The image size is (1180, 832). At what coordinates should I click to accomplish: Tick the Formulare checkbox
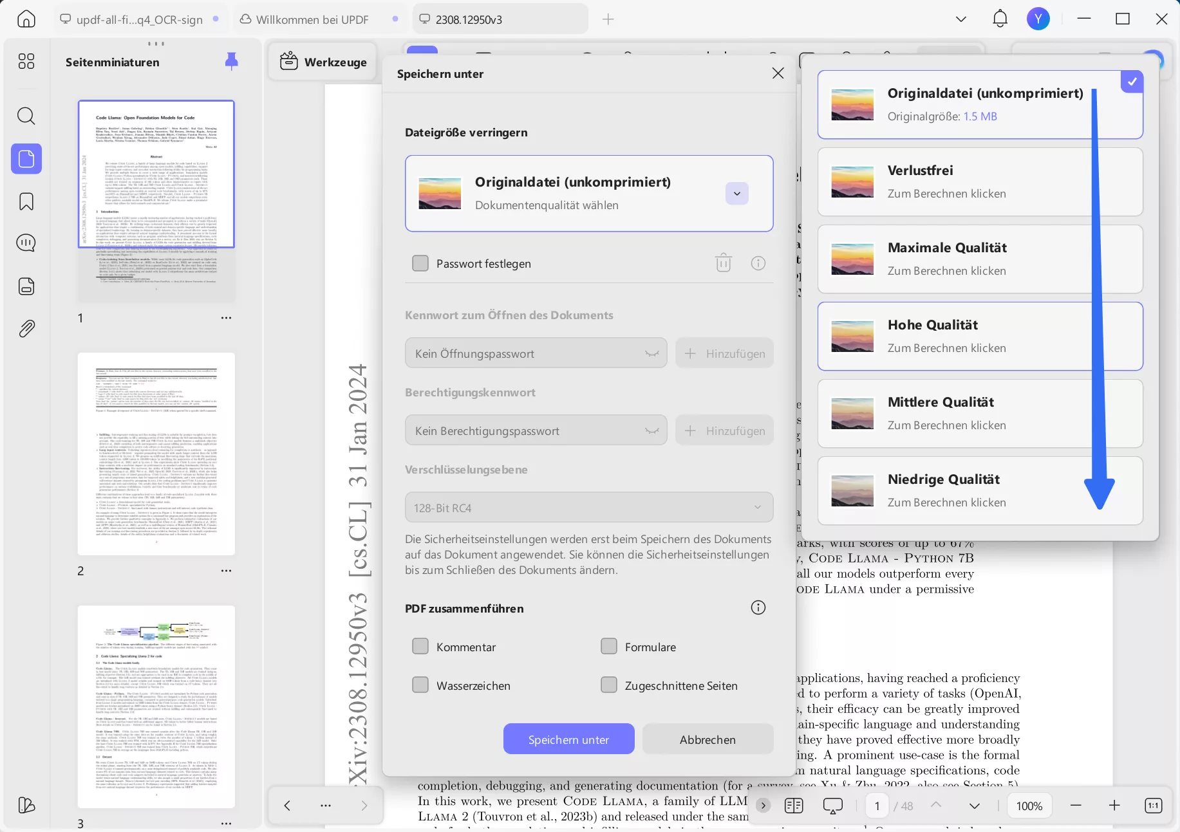click(609, 646)
